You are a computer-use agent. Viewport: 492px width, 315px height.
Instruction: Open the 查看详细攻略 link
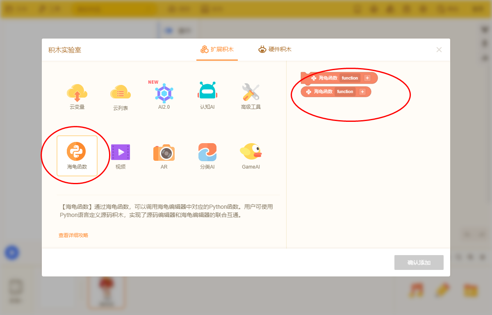click(x=73, y=235)
